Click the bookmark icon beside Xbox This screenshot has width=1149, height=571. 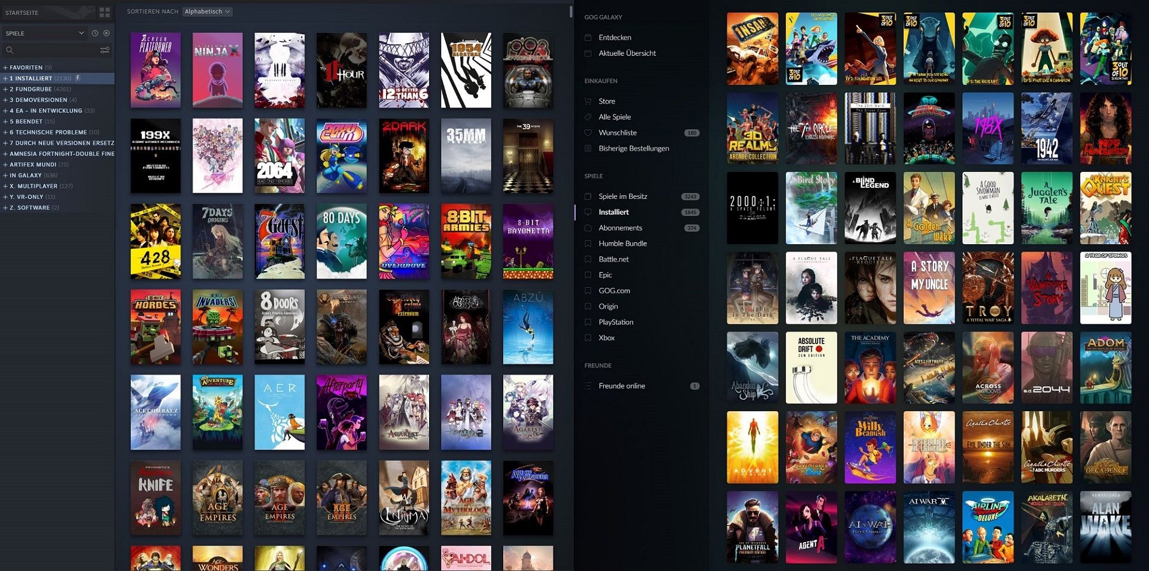[x=588, y=338]
